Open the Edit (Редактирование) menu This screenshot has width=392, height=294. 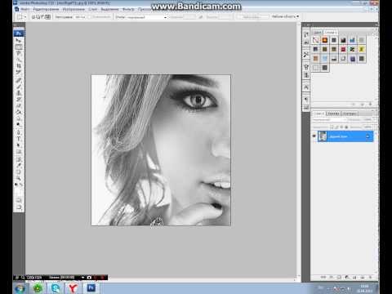(46, 9)
